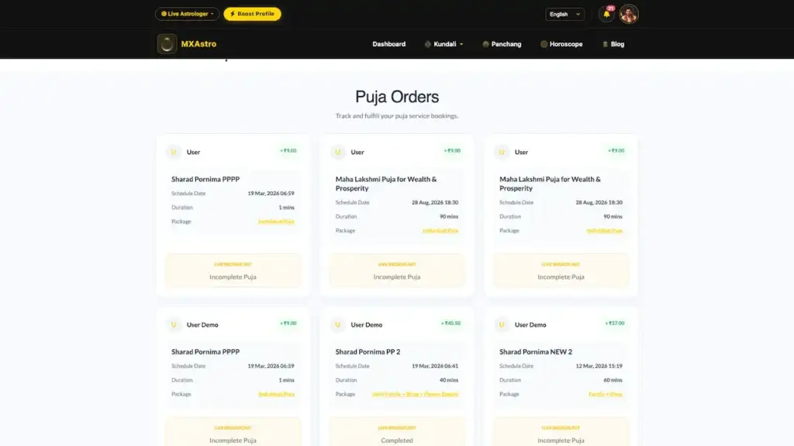Click User Demo name on Sharad Pornima PP 2 card
The height and width of the screenshot is (446, 794).
tap(366, 324)
